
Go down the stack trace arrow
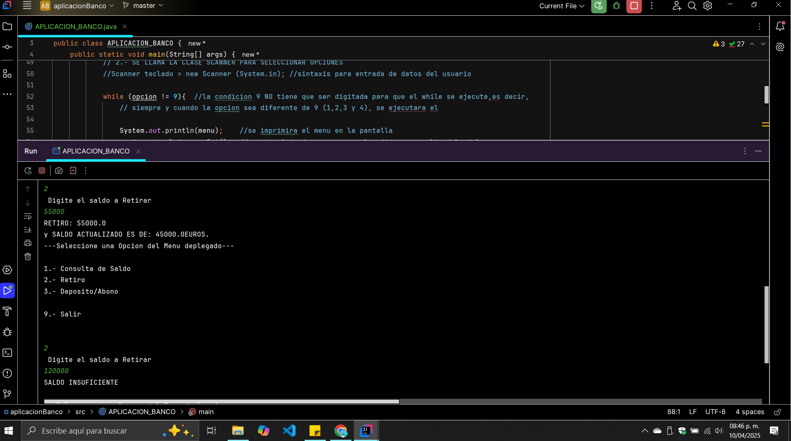(28, 203)
